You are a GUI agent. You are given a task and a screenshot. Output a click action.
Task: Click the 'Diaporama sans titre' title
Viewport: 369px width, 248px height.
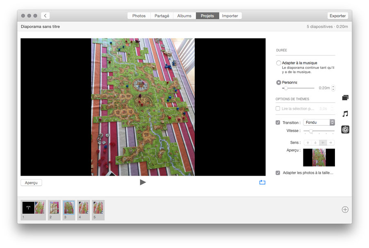(x=40, y=27)
